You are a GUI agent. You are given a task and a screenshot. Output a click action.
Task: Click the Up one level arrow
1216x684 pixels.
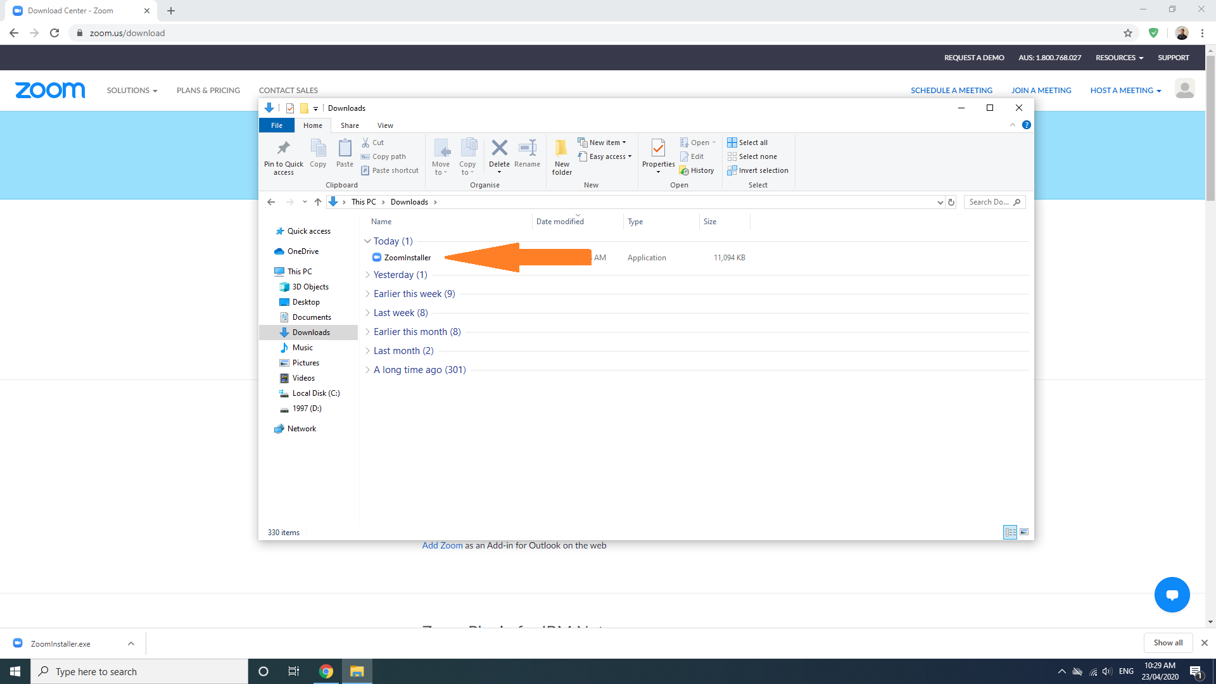coord(318,202)
